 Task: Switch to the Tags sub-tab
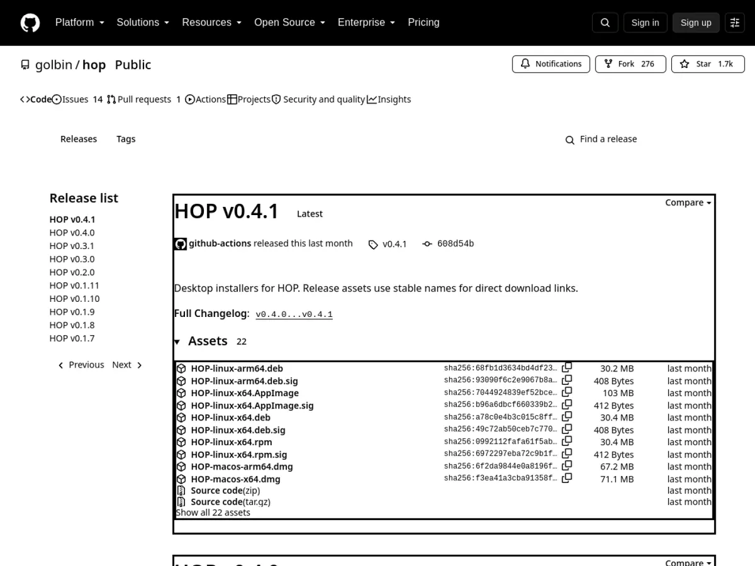(x=126, y=139)
